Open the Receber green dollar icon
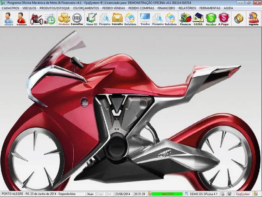 coord(212,18)
